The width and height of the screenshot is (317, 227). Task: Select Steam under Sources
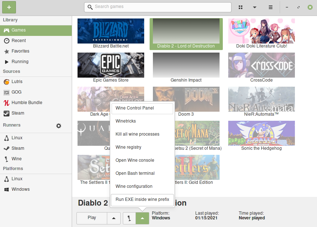coord(36,113)
